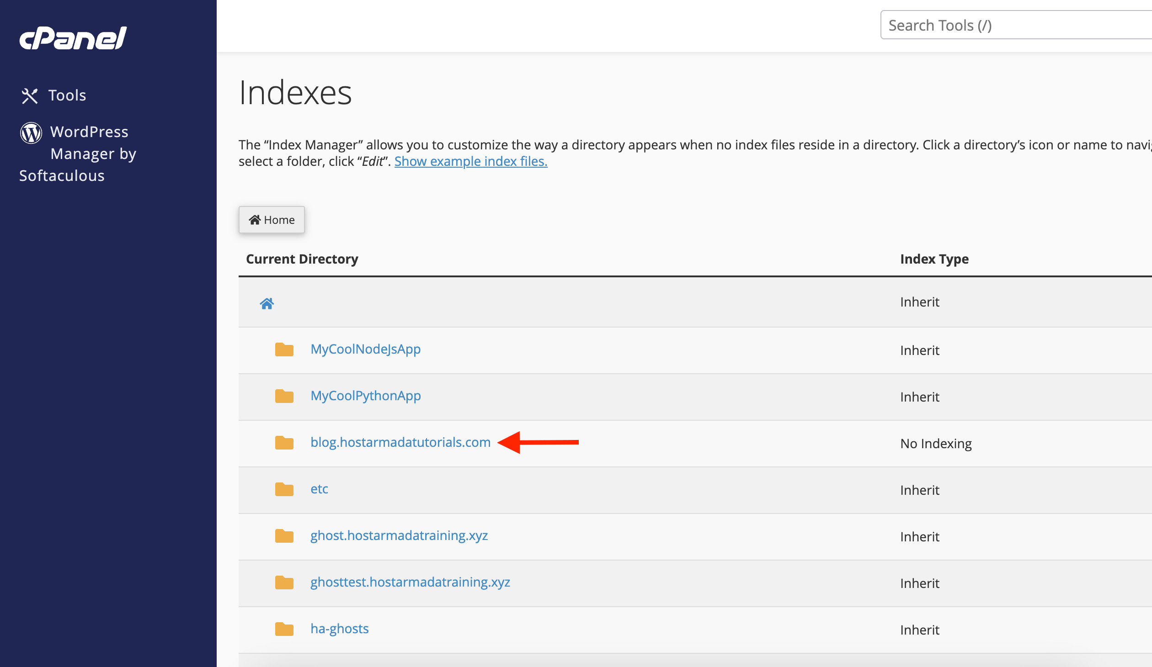Click Inherit value in ha-ghosts row
Screen dimensions: 1152x667
point(920,630)
